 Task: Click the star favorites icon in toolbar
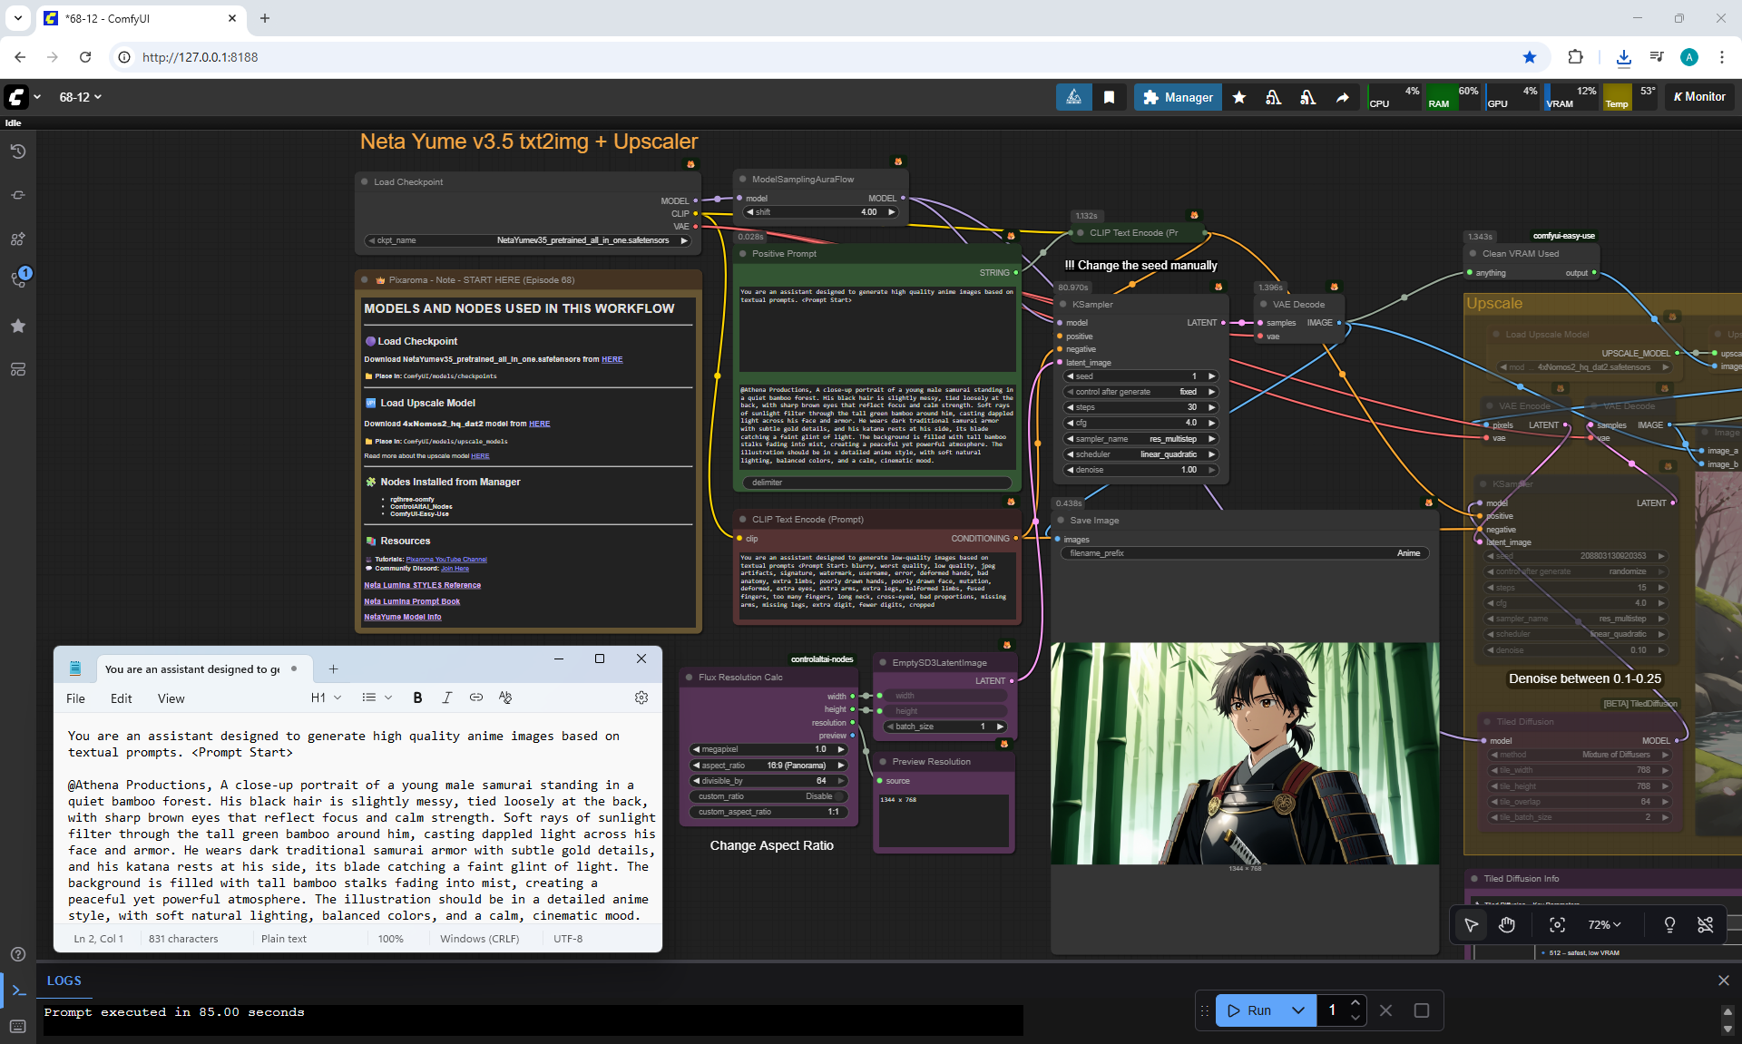click(1239, 97)
